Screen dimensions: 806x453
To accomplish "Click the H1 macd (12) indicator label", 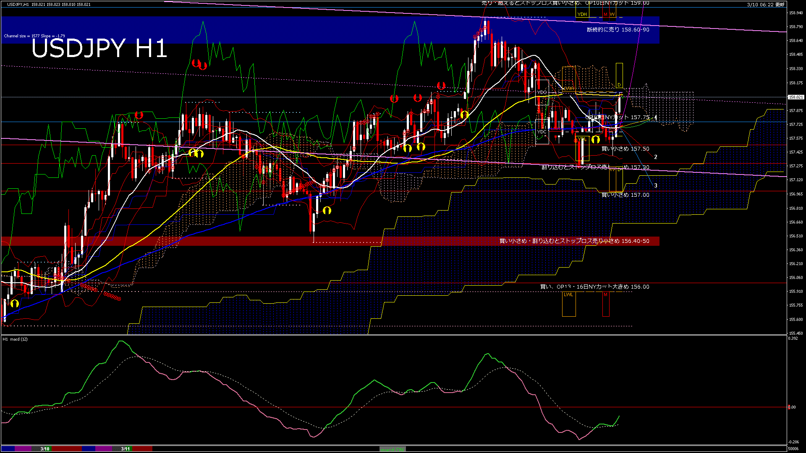I will [15, 339].
